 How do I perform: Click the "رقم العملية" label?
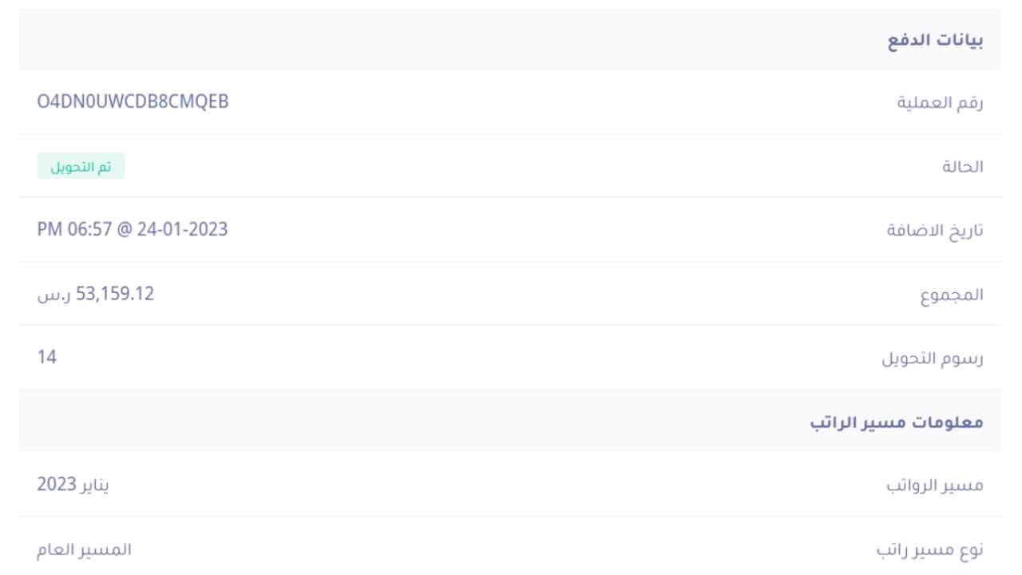939,103
